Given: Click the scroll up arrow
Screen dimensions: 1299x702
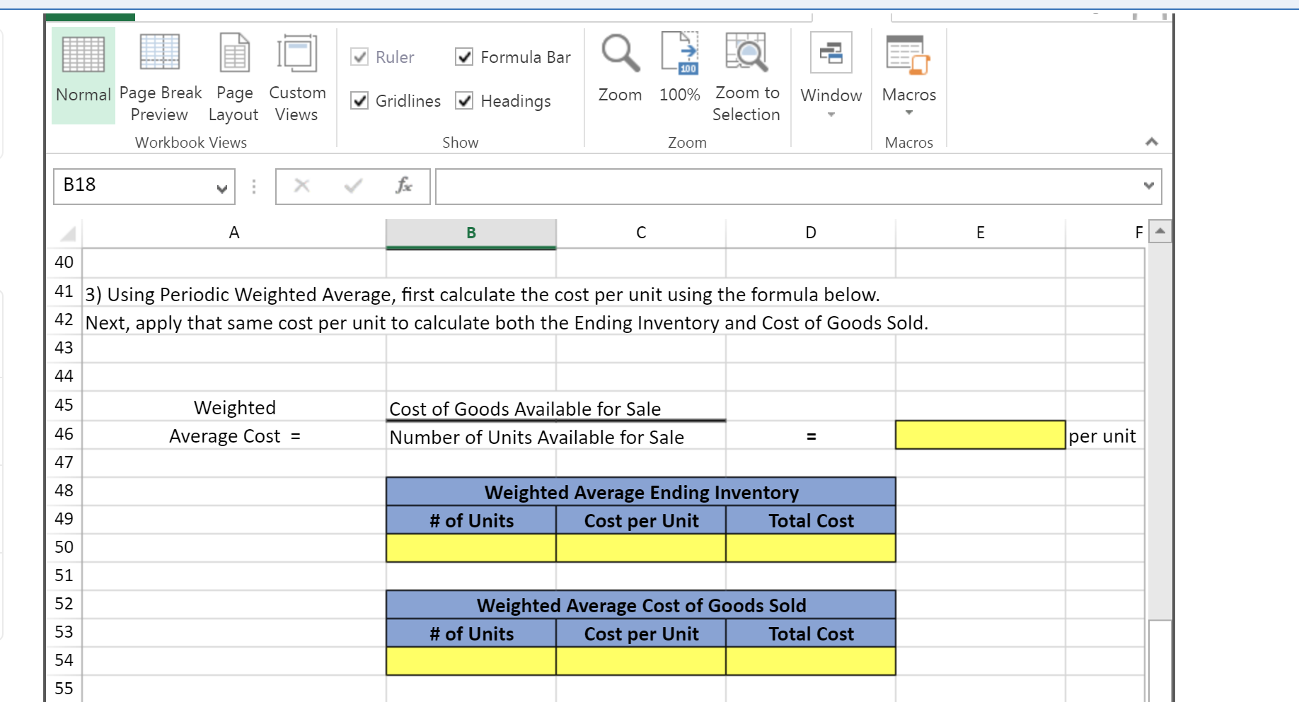Looking at the screenshot, I should (x=1160, y=231).
